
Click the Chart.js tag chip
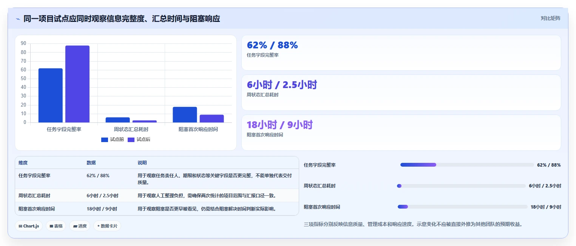click(x=29, y=226)
